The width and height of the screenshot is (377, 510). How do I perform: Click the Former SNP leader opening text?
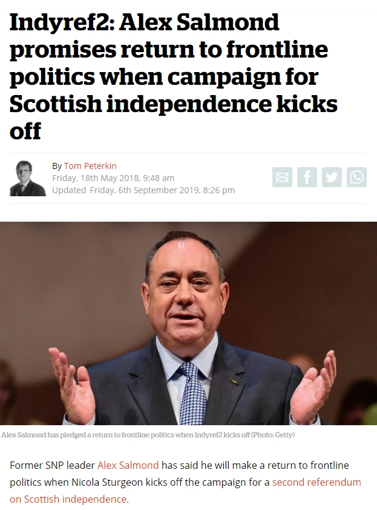coord(52,465)
